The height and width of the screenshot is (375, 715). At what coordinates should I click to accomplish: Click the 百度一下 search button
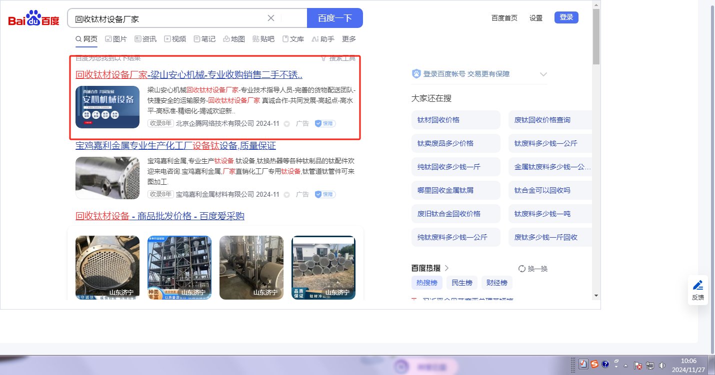click(335, 18)
